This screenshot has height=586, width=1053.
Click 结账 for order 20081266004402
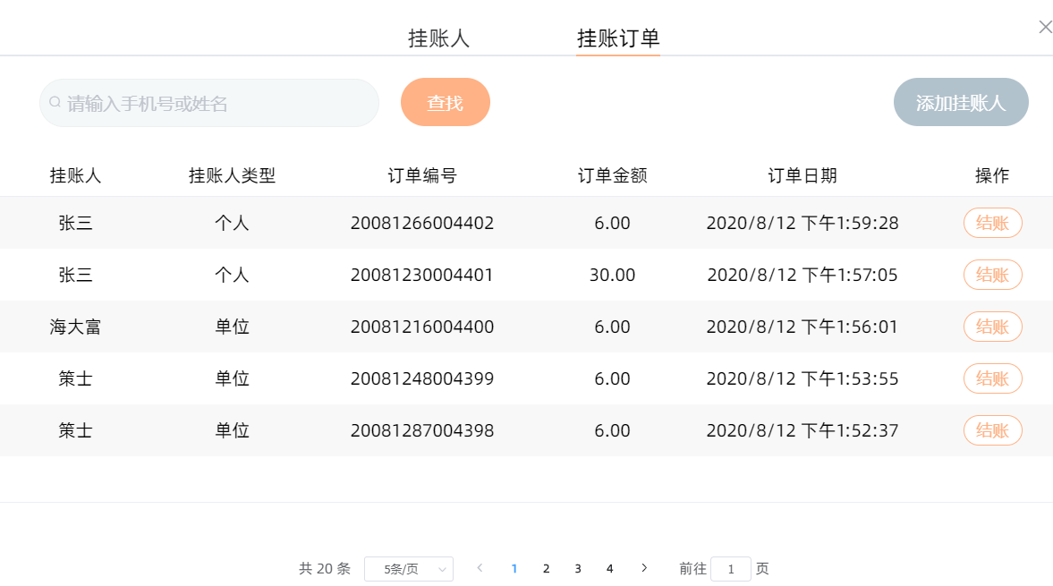pyautogui.click(x=992, y=223)
